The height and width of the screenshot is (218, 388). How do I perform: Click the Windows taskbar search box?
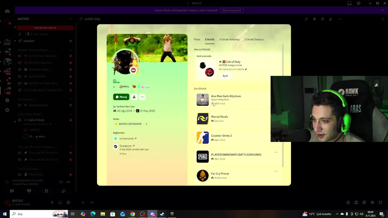(39, 214)
